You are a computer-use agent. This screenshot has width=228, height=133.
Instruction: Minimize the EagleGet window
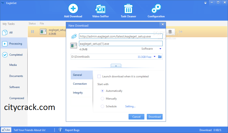[212, 3]
